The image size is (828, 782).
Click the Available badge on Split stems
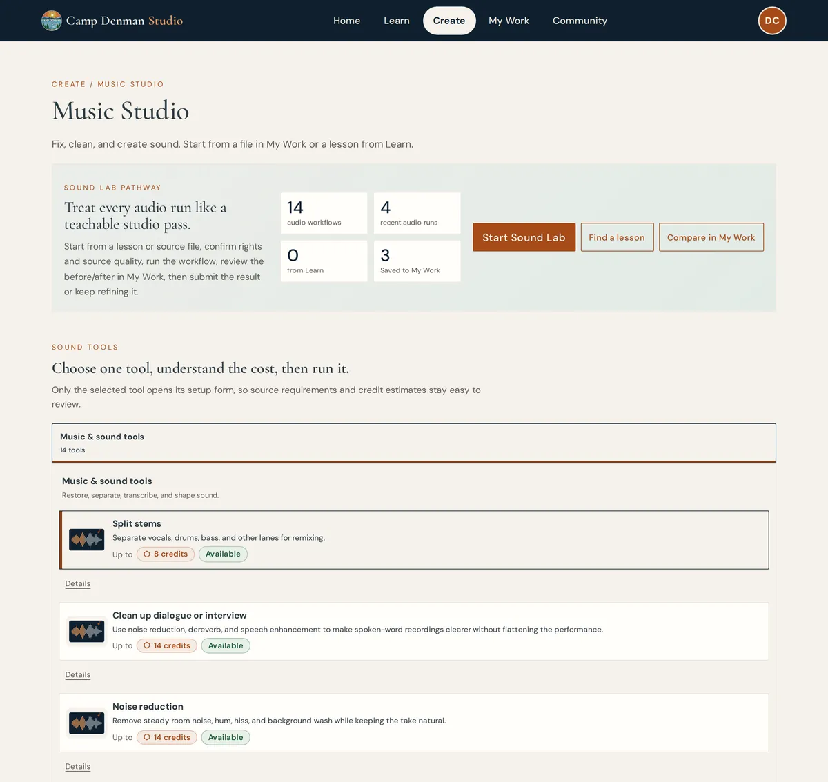[223, 554]
